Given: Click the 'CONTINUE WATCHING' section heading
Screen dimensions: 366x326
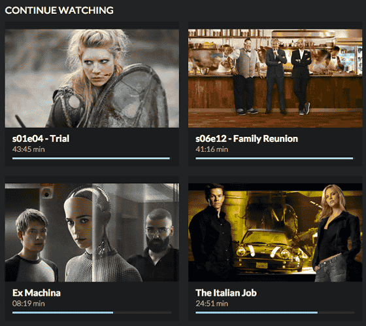Looking at the screenshot, I should point(59,10).
